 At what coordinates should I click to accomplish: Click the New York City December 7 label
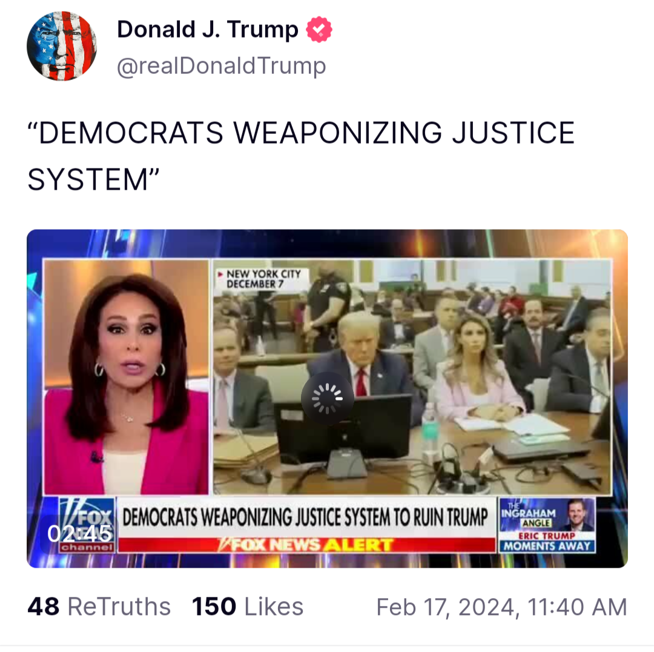coord(262,279)
